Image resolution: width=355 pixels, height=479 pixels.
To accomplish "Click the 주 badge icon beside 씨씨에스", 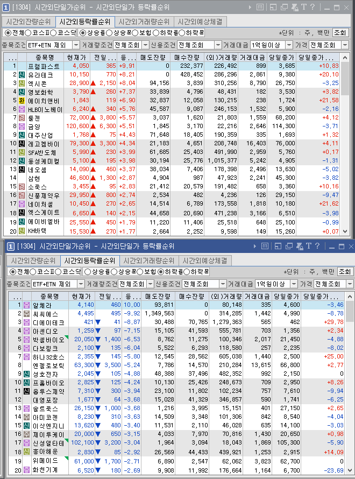I will click(x=26, y=313).
